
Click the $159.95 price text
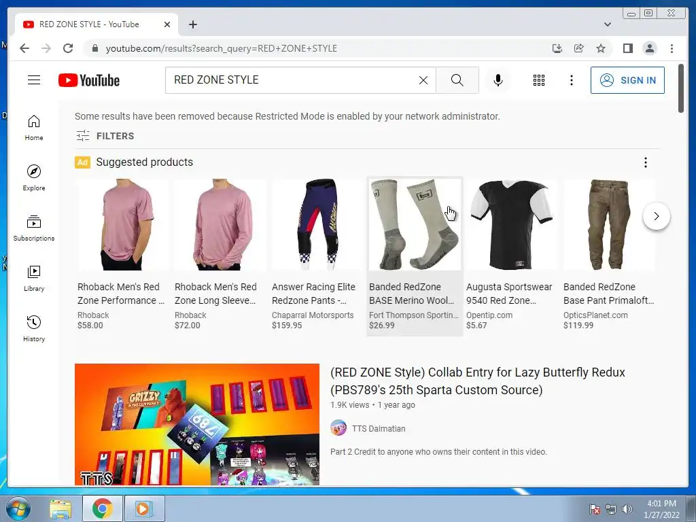(287, 326)
